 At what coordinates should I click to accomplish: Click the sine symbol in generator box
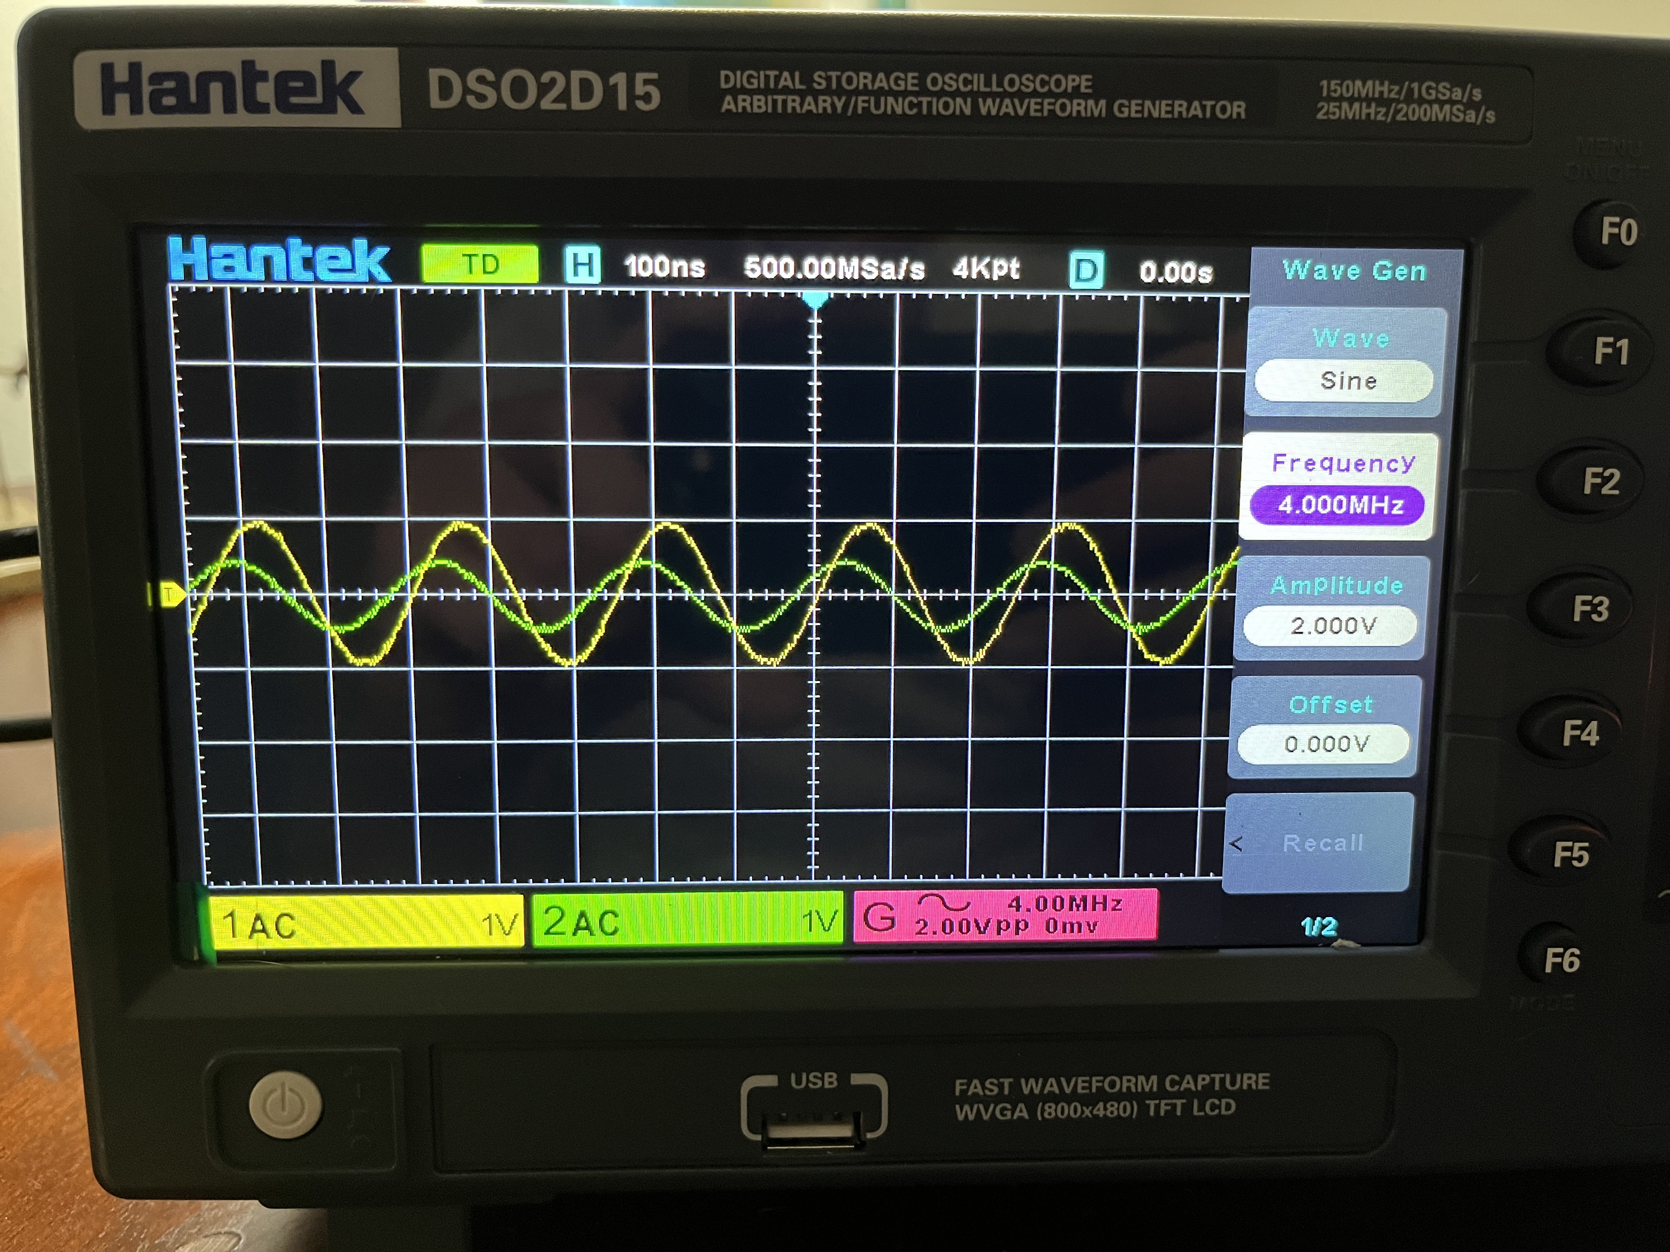click(944, 902)
